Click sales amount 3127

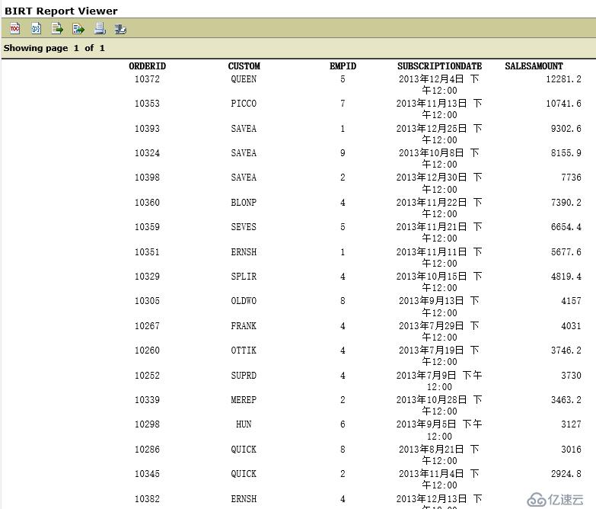[572, 424]
